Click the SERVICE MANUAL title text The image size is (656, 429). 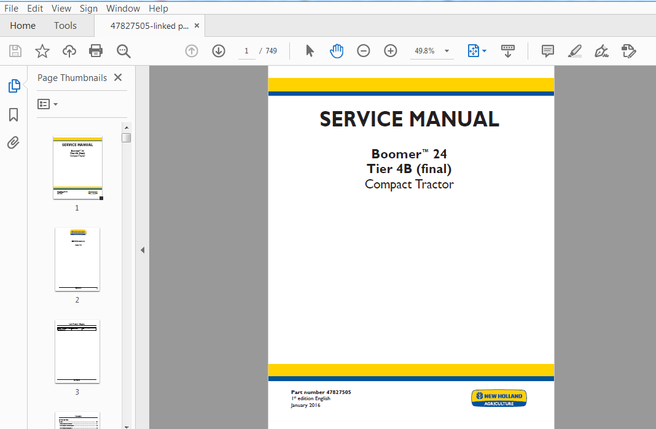pos(409,119)
